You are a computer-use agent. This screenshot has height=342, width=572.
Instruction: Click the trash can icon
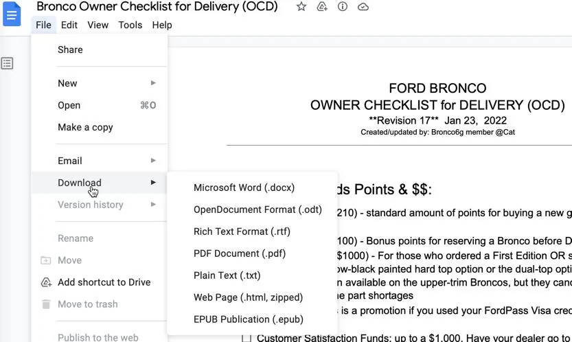tap(46, 304)
